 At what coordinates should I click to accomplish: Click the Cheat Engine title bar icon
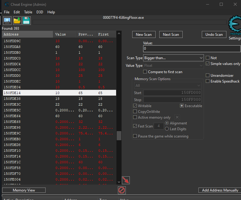click(x=7, y=4)
